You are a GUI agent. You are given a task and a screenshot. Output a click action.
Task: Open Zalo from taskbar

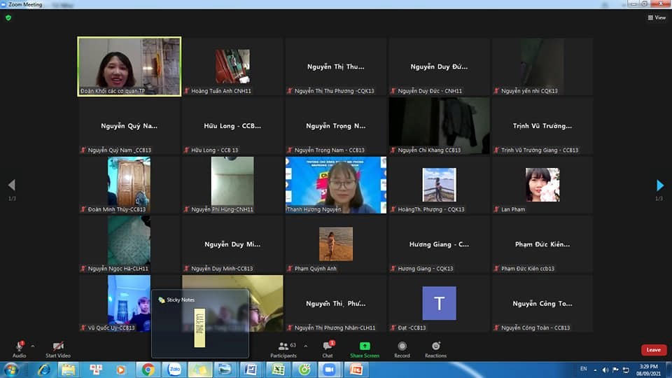[174, 370]
